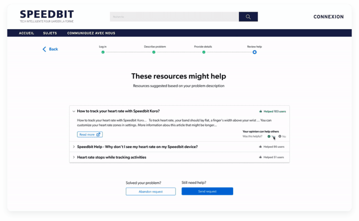This screenshot has width=359, height=221.
Task: Click the Describe problem progress step dot
Action: (x=154, y=52)
